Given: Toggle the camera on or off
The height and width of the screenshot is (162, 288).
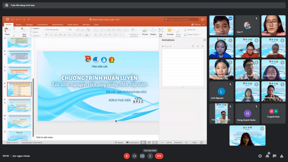Looking at the screenshot, I should coord(135,156).
